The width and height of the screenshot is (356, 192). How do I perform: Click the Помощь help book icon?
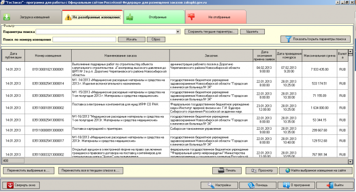tap(251, 185)
